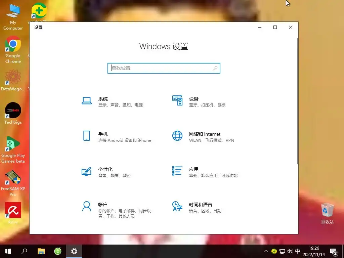This screenshot has width=344, height=258.
Task: Open 网络和 Internet category label
Action: [205, 134]
